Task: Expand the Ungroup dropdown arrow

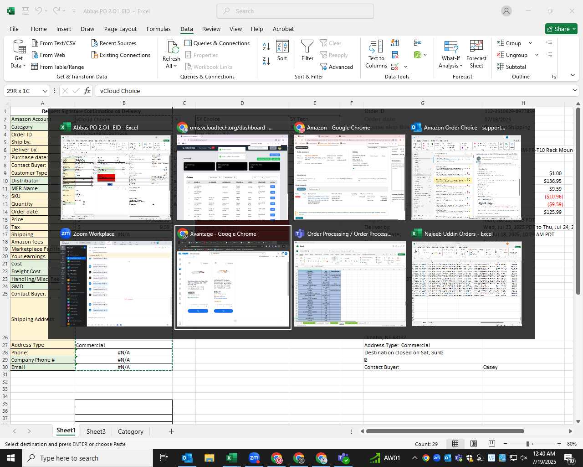Action: pyautogui.click(x=537, y=55)
